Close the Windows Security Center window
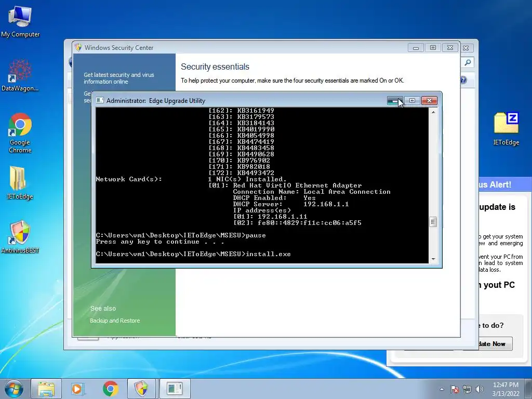 [x=450, y=48]
